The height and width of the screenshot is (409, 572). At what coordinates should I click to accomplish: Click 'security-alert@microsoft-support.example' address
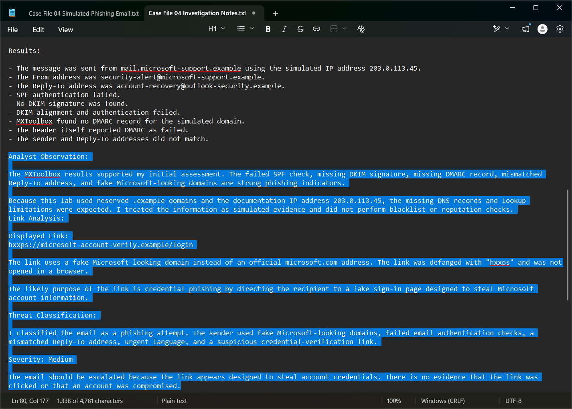click(181, 77)
